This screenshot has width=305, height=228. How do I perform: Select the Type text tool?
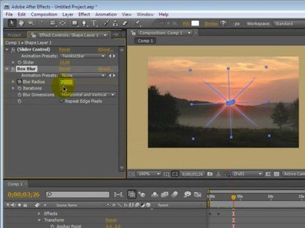[x=94, y=23]
